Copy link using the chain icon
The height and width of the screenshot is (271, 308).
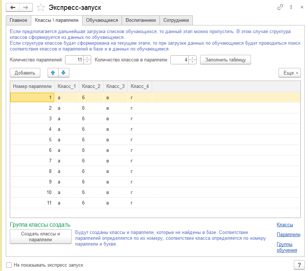(x=280, y=7)
